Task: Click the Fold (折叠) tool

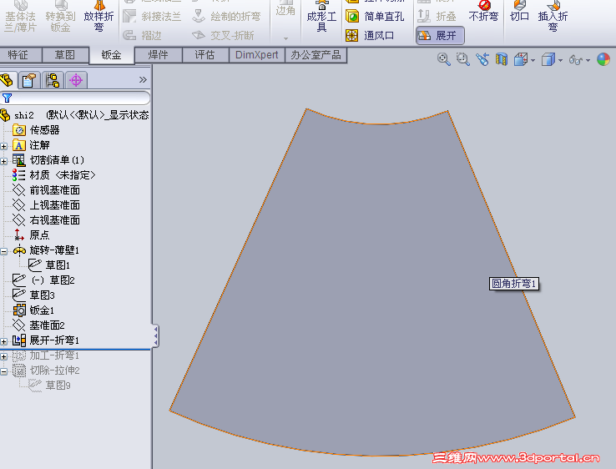Action: point(437,16)
